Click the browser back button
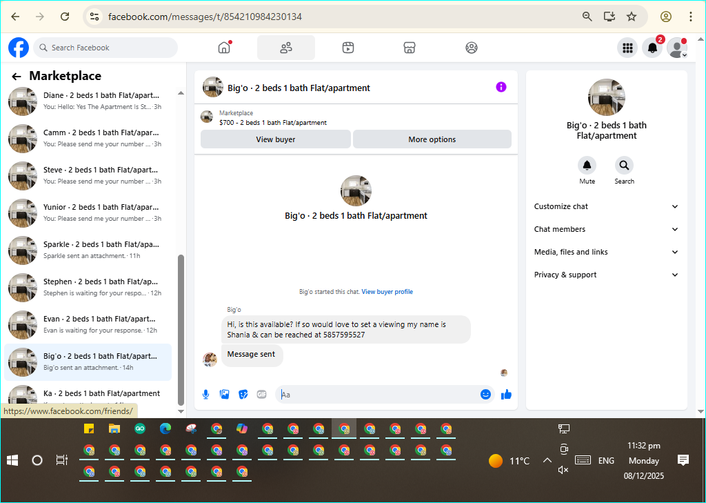Screen dimensions: 706x503 click(x=15, y=17)
